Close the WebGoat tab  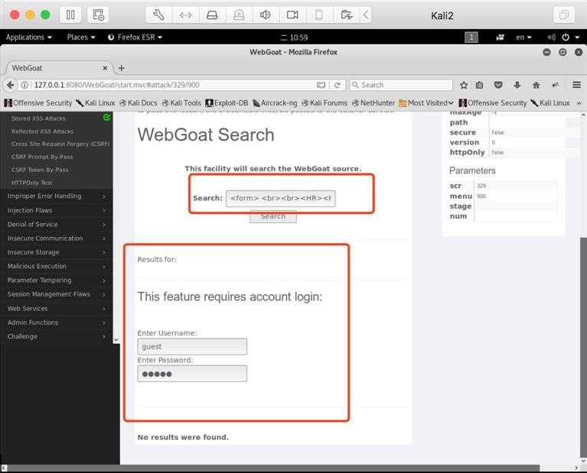point(105,68)
